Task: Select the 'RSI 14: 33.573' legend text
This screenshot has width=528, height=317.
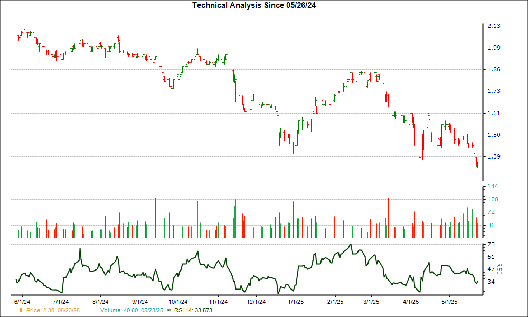Action: (x=193, y=310)
